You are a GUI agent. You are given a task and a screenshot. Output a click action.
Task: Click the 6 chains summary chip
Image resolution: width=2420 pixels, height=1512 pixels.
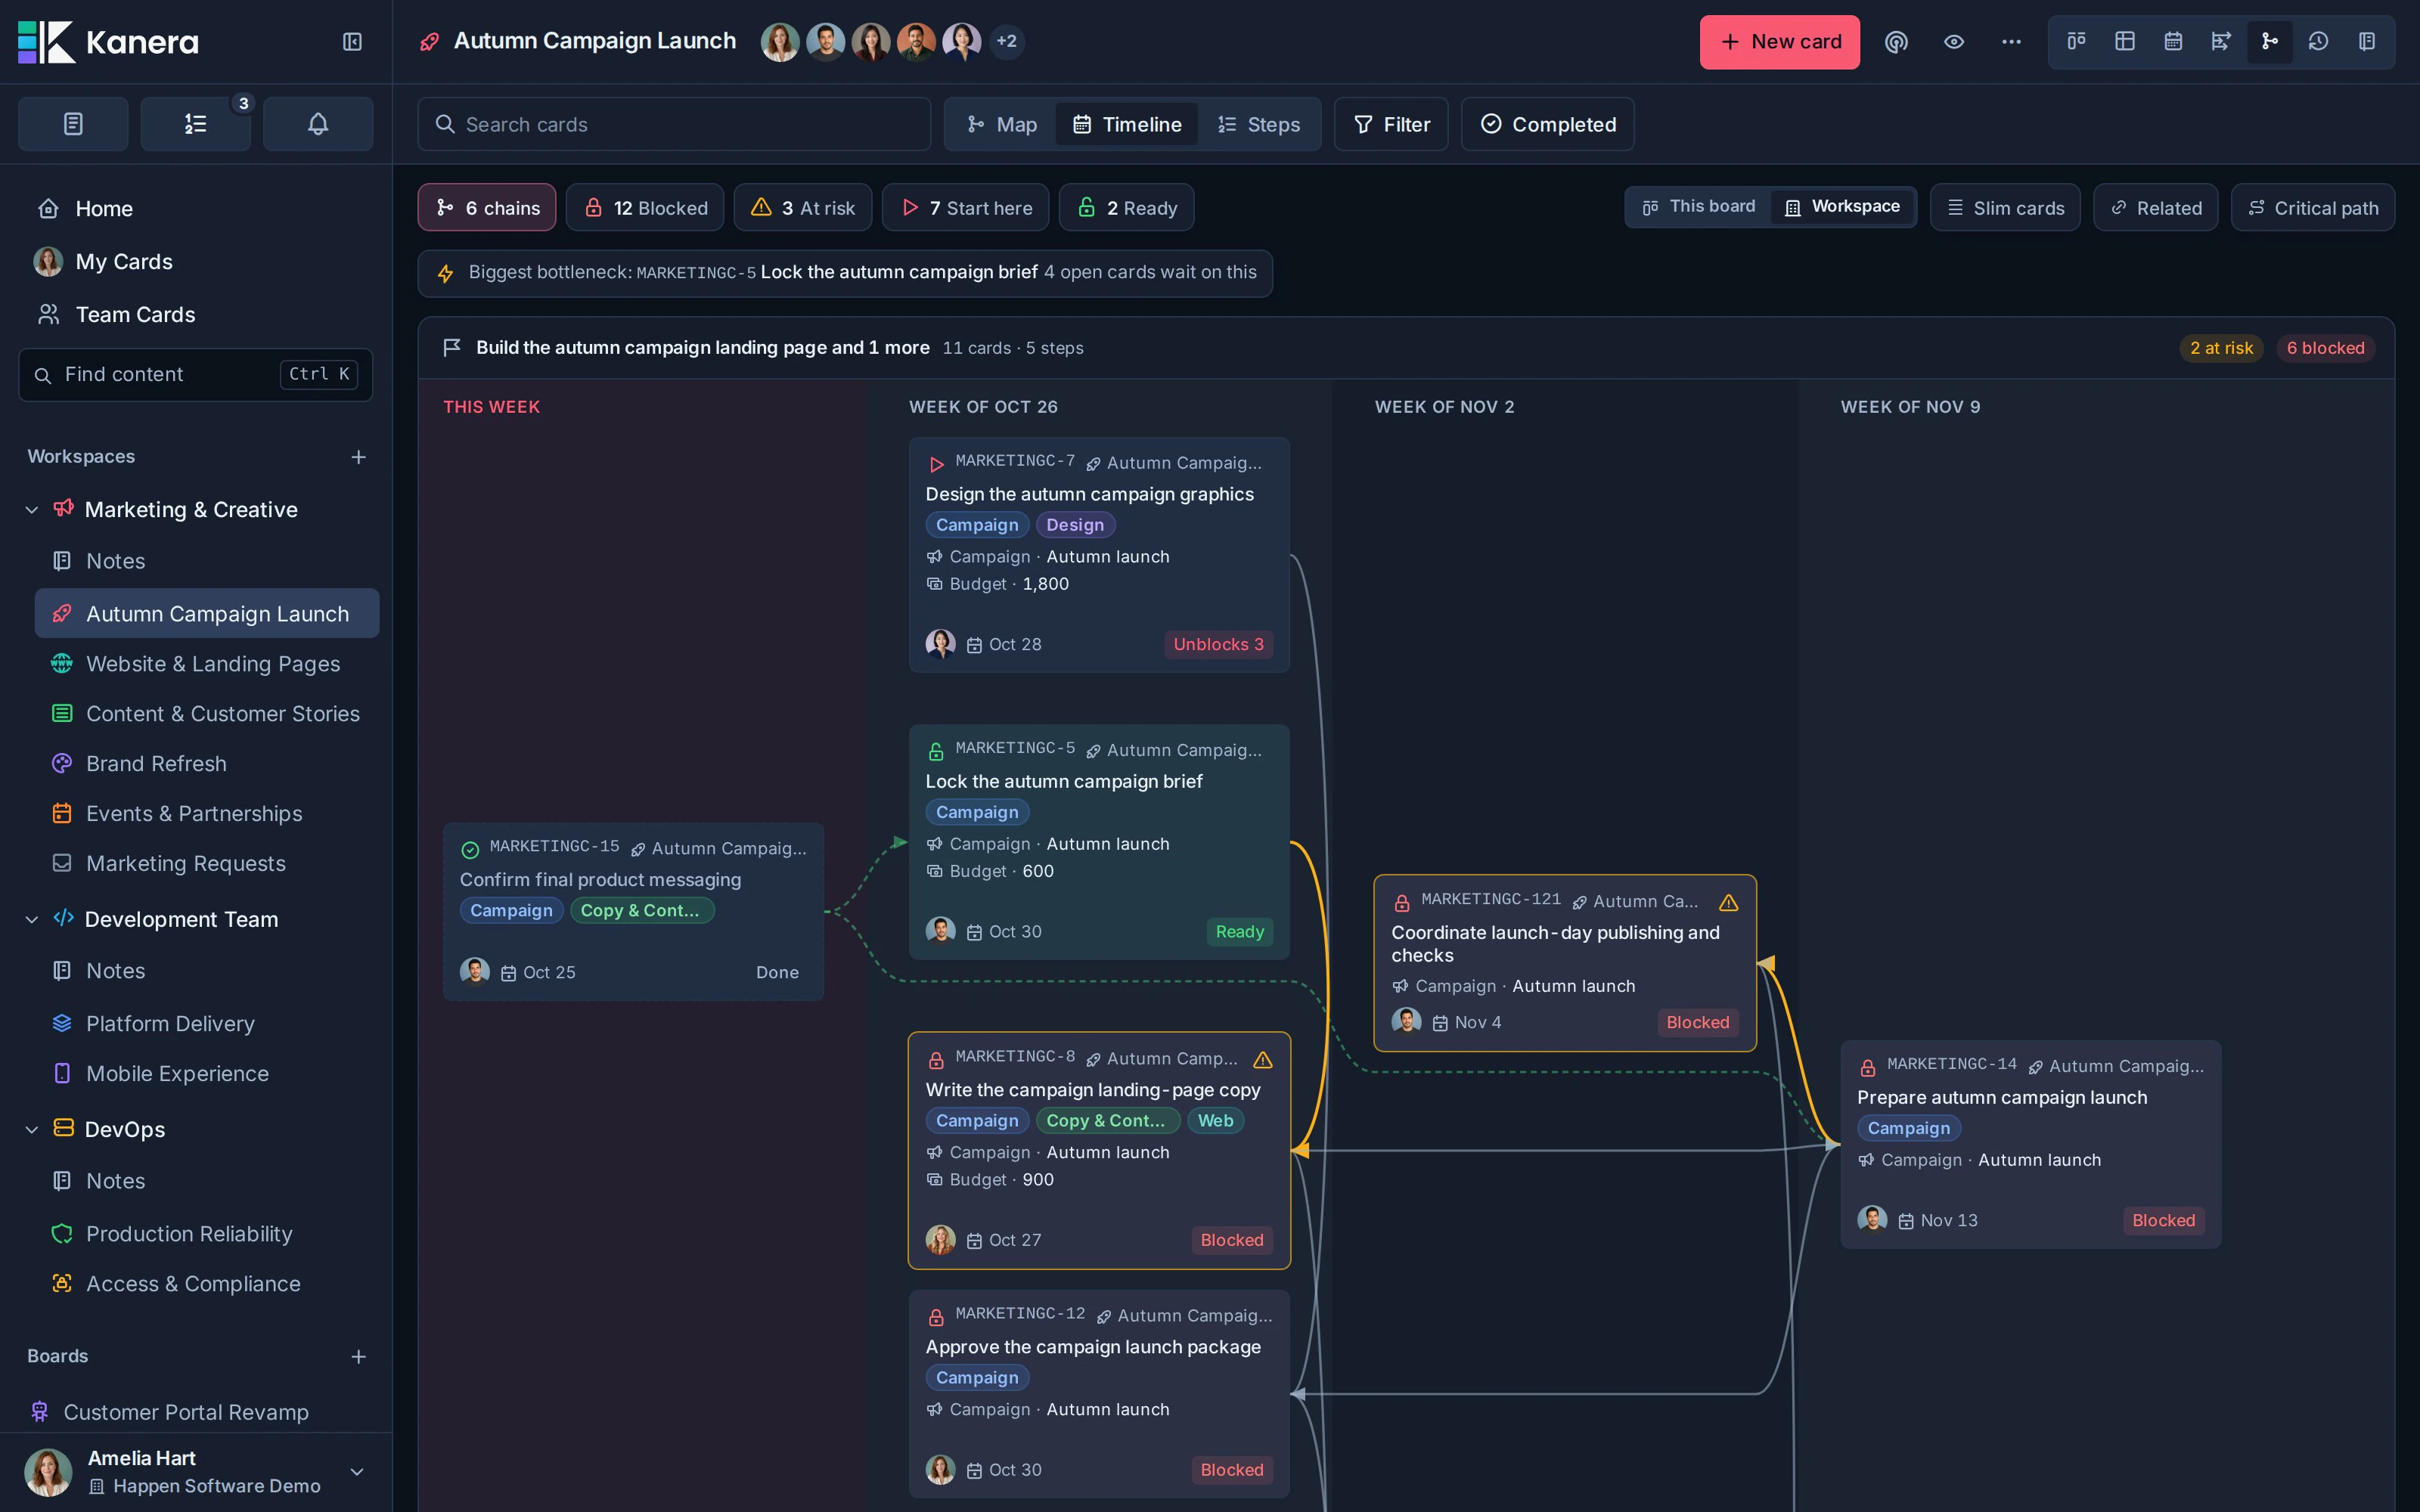pos(487,208)
